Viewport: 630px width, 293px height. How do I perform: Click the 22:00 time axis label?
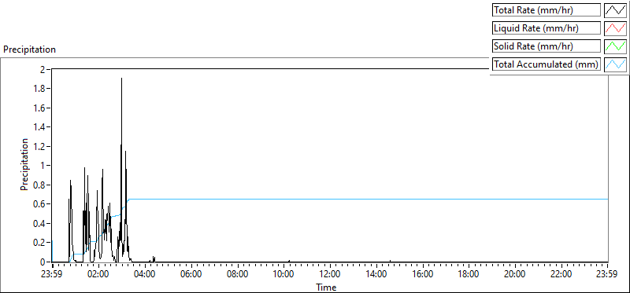click(x=561, y=275)
